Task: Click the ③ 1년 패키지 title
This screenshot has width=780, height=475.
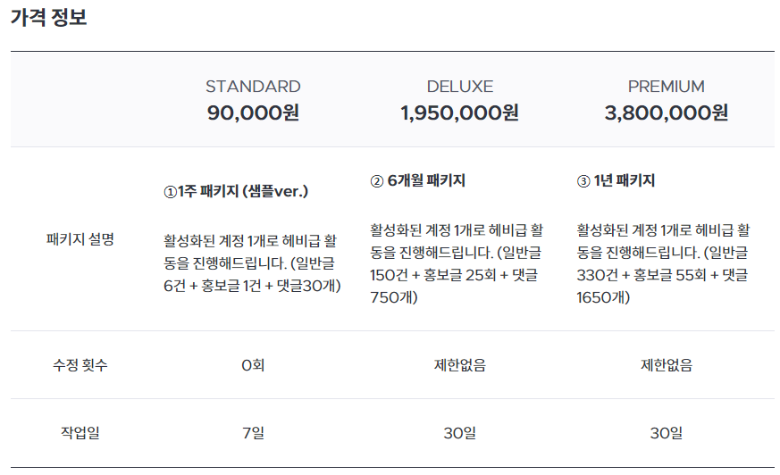Action: coord(616,180)
